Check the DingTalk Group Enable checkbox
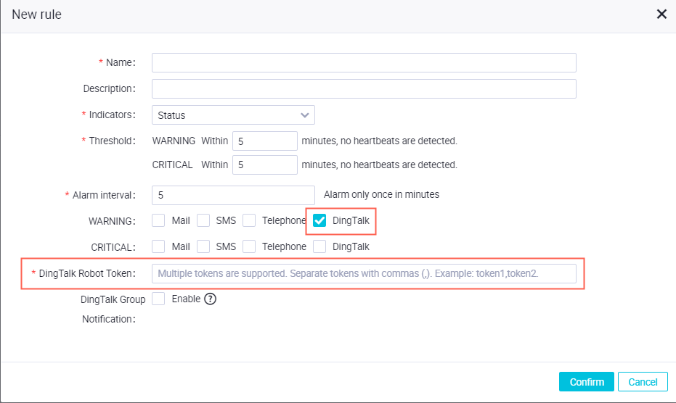 [158, 299]
